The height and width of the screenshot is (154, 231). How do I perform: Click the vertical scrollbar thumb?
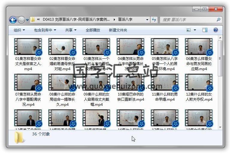(220, 58)
